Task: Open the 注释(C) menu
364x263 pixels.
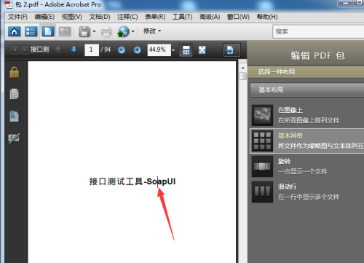Action: click(127, 17)
